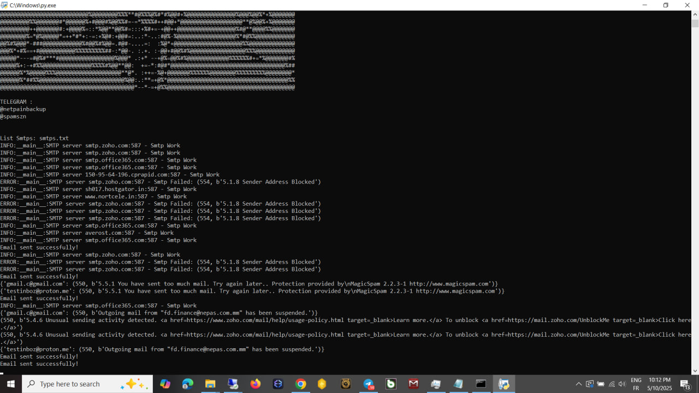Launch Copilot from the taskbar
The height and width of the screenshot is (393, 699).
tap(165, 384)
